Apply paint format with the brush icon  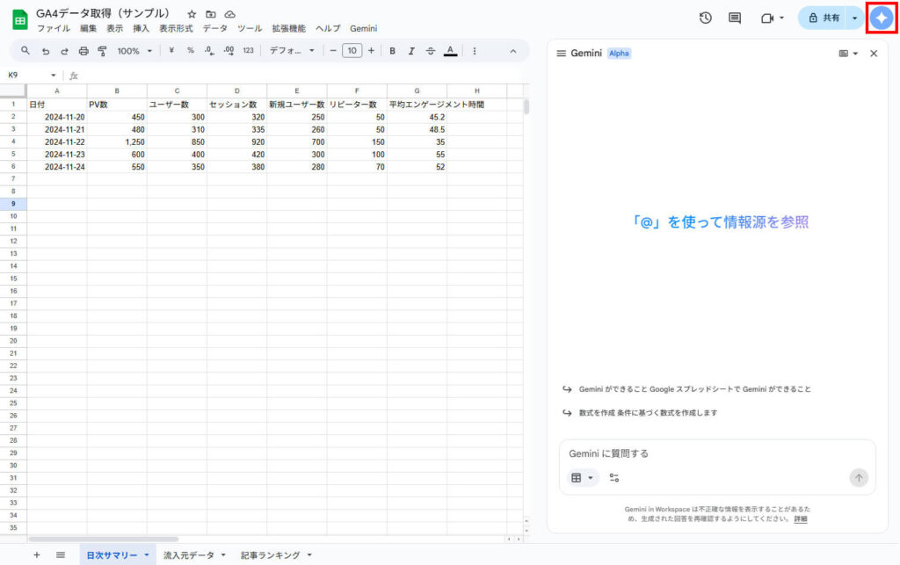(103, 50)
